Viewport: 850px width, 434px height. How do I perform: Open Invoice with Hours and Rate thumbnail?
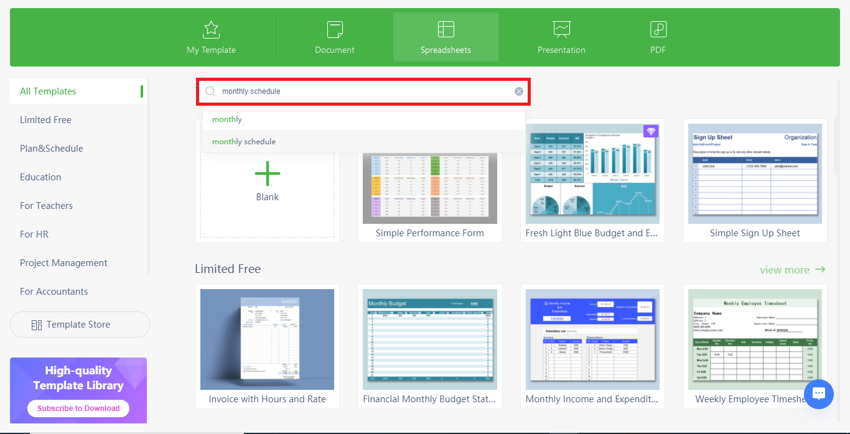267,339
